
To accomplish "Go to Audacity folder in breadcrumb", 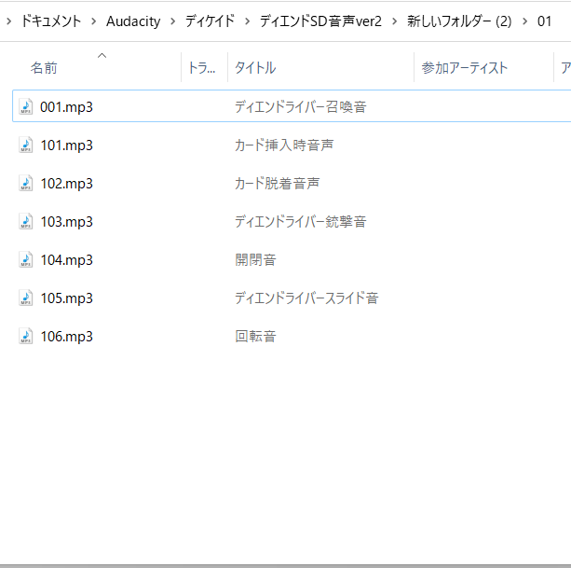I will 133,21.
